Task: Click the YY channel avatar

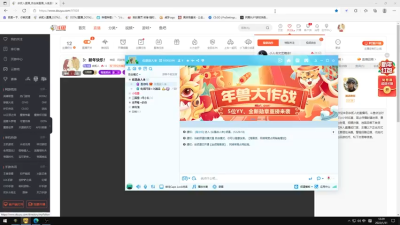Action: (132, 60)
